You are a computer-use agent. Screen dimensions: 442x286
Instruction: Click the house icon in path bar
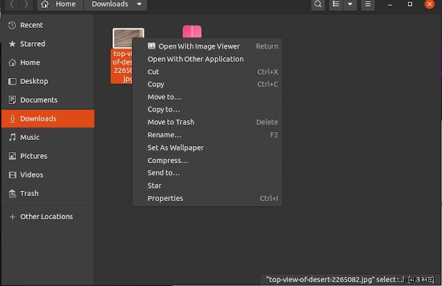[45, 4]
